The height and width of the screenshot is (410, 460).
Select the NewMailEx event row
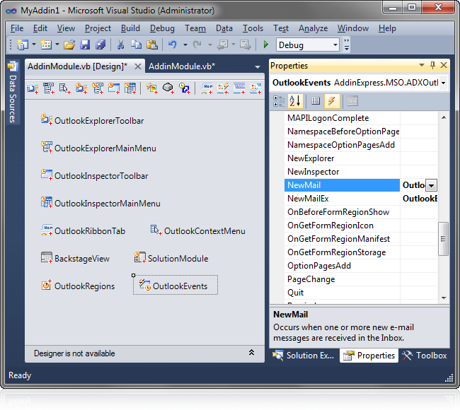tap(361, 199)
